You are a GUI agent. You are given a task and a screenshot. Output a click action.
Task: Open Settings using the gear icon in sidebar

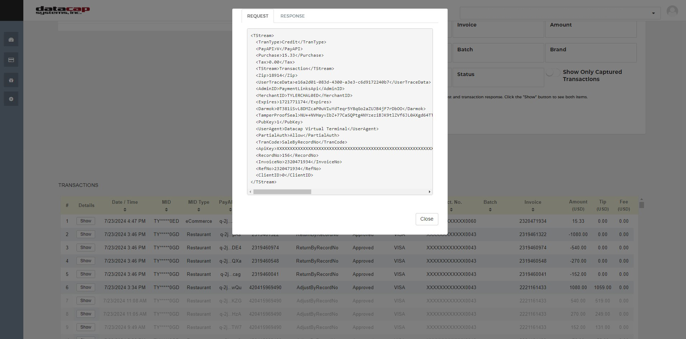tap(11, 99)
